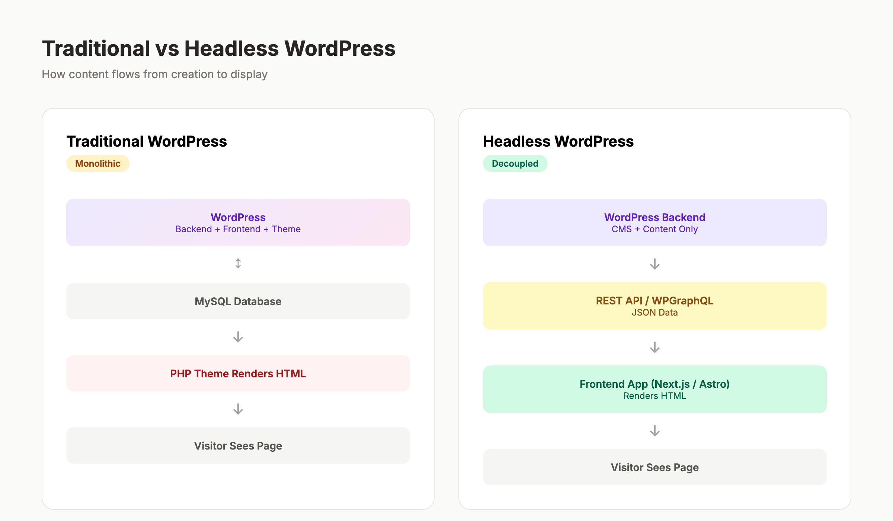893x521 pixels.
Task: Open the Frontend App (Next.js / Astro) block
Action: tap(654, 389)
